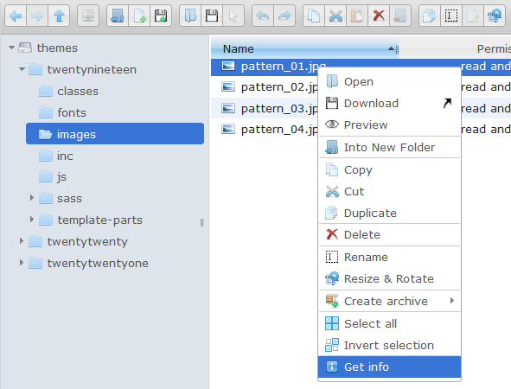The height and width of the screenshot is (389, 511).
Task: Click the rename toolbar icon
Action: coord(451,16)
